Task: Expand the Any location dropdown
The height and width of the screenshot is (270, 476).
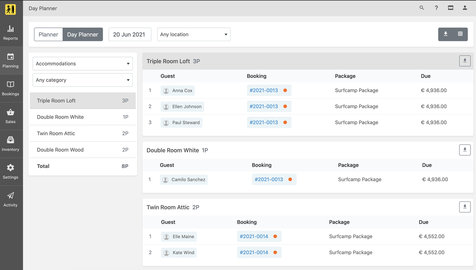Action: pyautogui.click(x=194, y=34)
